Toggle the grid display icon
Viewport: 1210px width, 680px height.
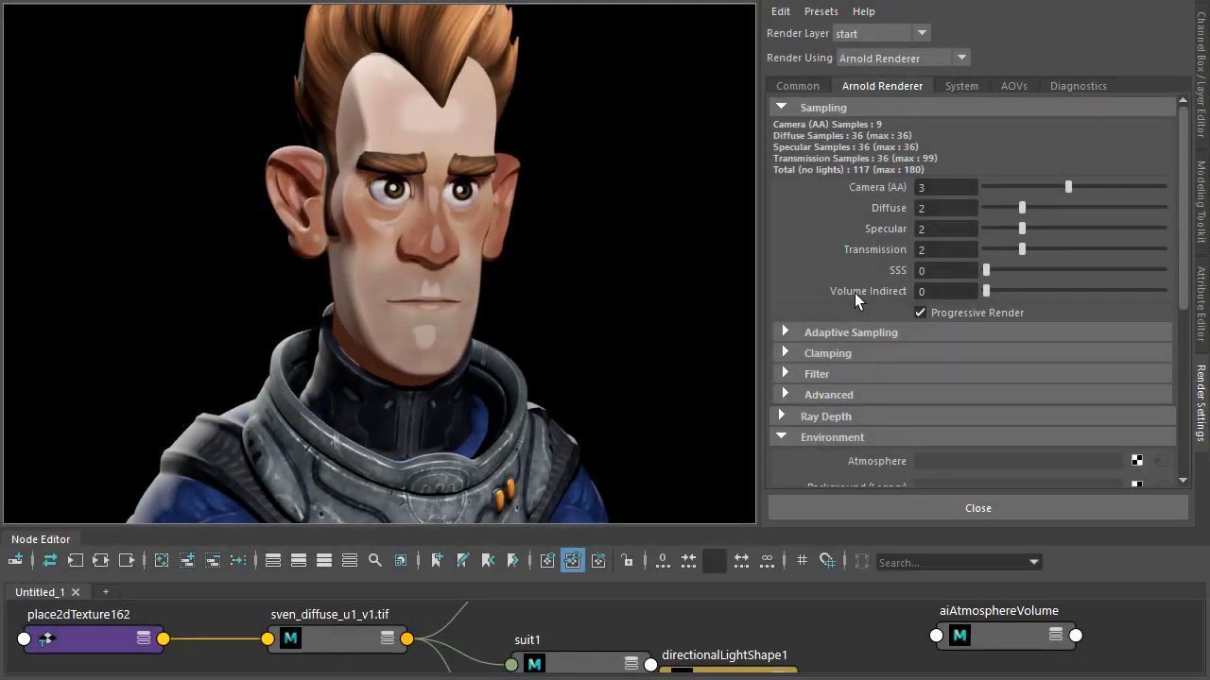click(x=802, y=561)
